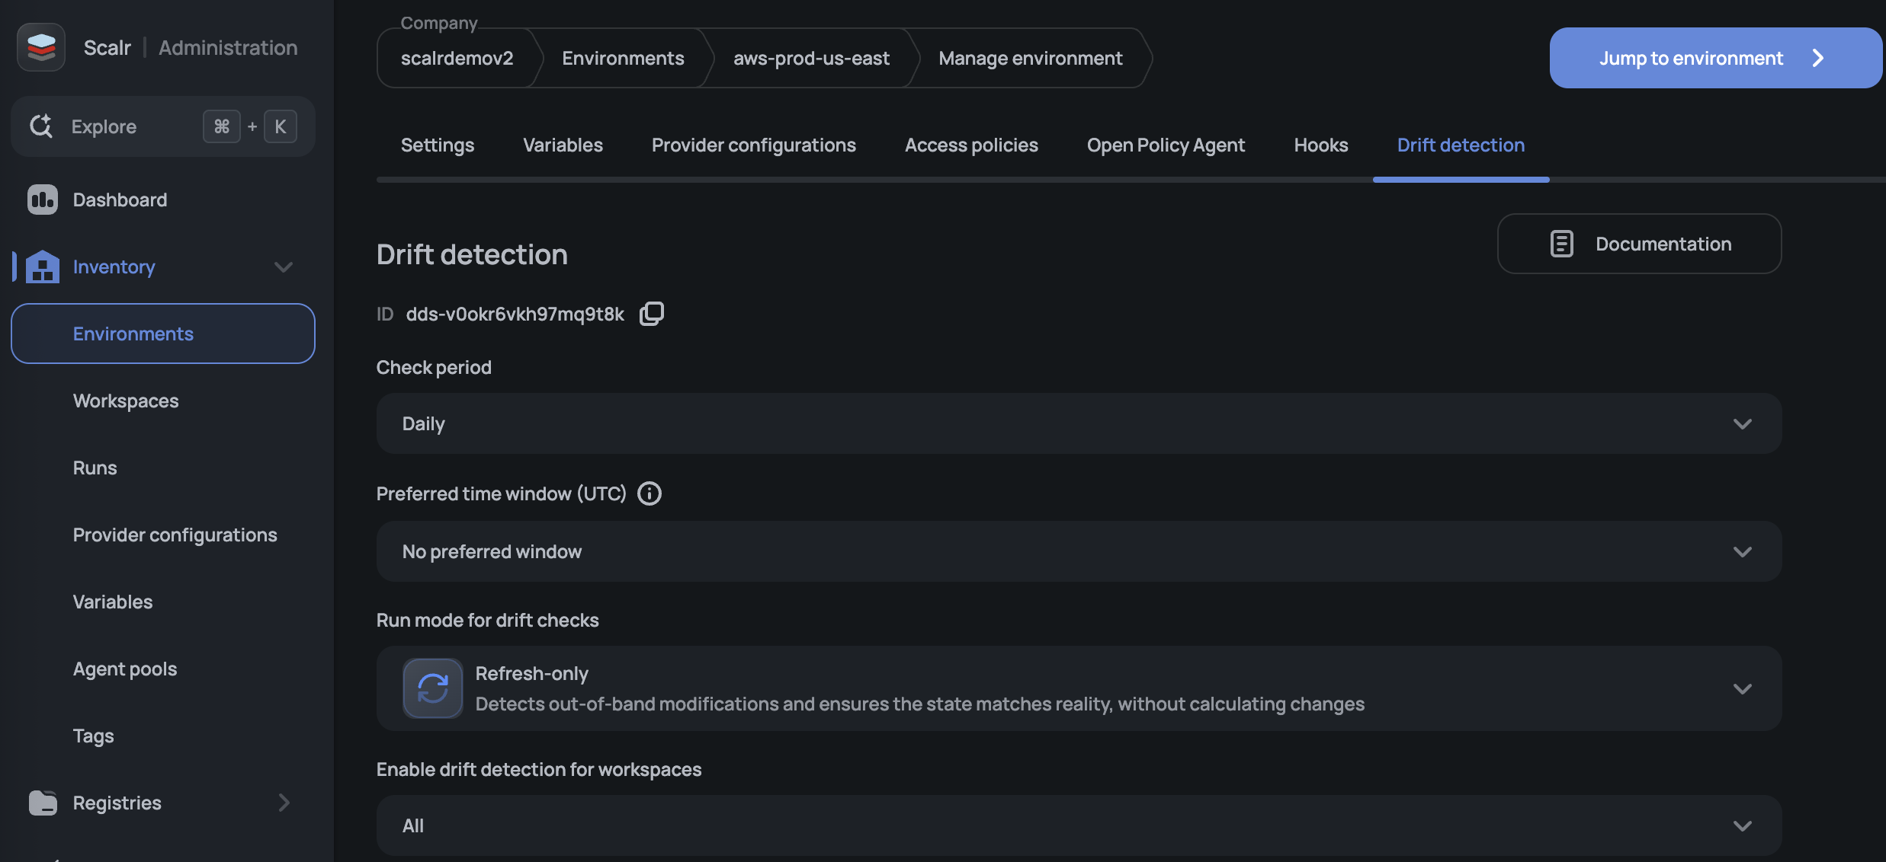Click the Dashboard chart icon
Image resolution: width=1886 pixels, height=862 pixels.
tap(43, 200)
